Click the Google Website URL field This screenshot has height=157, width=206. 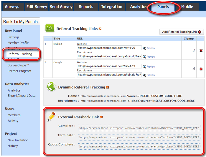(109, 66)
